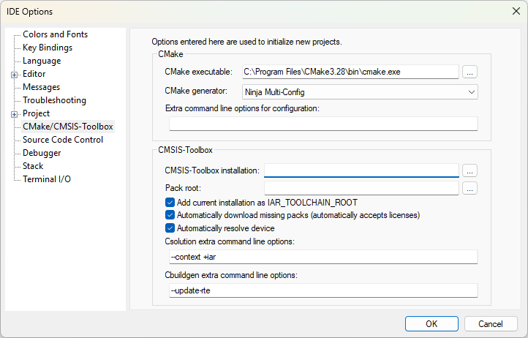Image resolution: width=528 pixels, height=338 pixels.
Task: Click the Csolution extra command line field
Action: tap(323, 256)
